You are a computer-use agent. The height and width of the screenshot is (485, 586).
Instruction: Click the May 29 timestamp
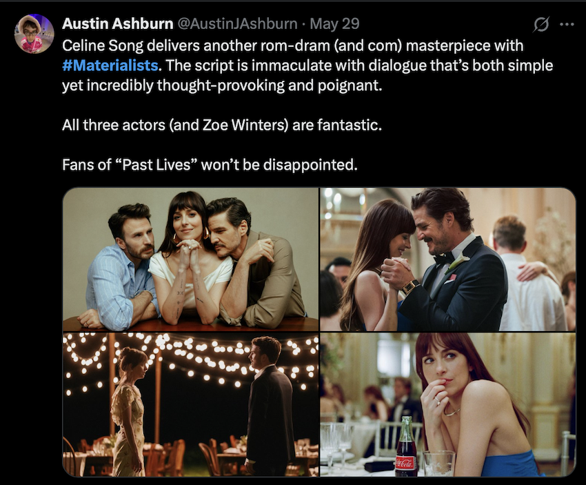coord(334,23)
